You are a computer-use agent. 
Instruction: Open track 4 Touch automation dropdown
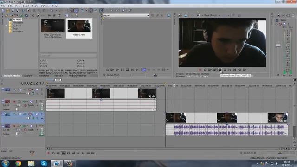click(37, 130)
